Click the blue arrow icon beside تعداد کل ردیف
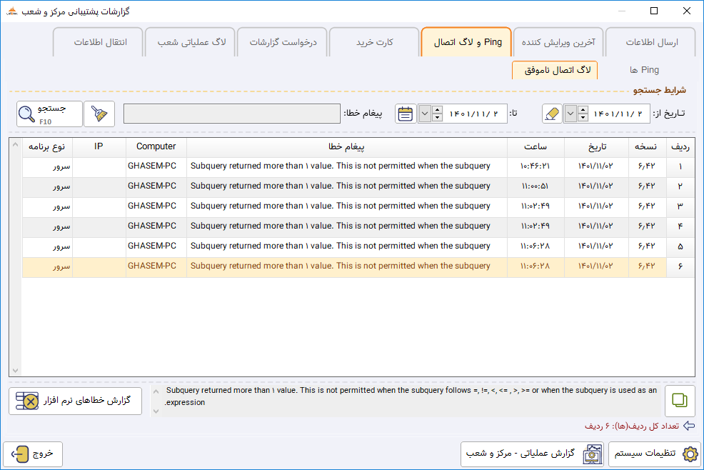This screenshot has width=704, height=470. [x=689, y=426]
